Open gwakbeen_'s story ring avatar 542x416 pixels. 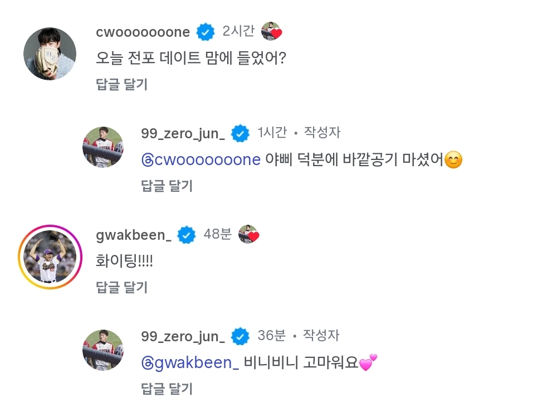[50, 257]
